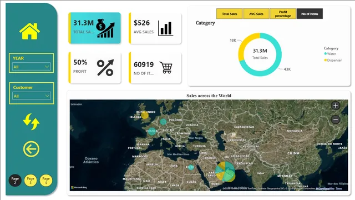Select the Profit percentage tab
Screen dimensions: 355x200
click(283, 14)
